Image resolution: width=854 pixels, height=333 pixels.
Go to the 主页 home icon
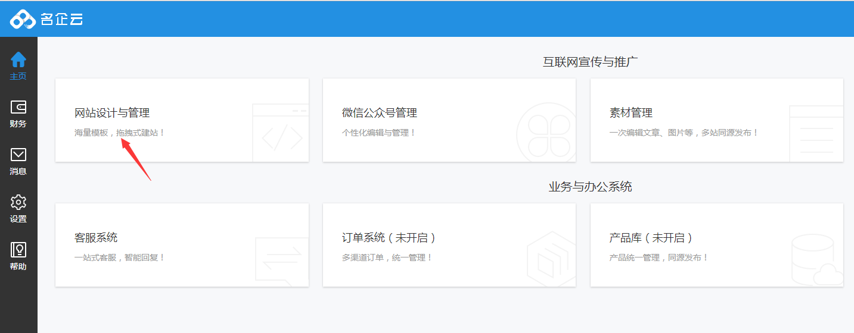pos(18,59)
